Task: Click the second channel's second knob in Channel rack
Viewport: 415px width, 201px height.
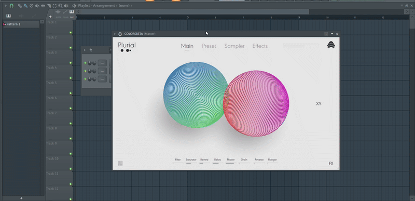Action: click(94, 71)
